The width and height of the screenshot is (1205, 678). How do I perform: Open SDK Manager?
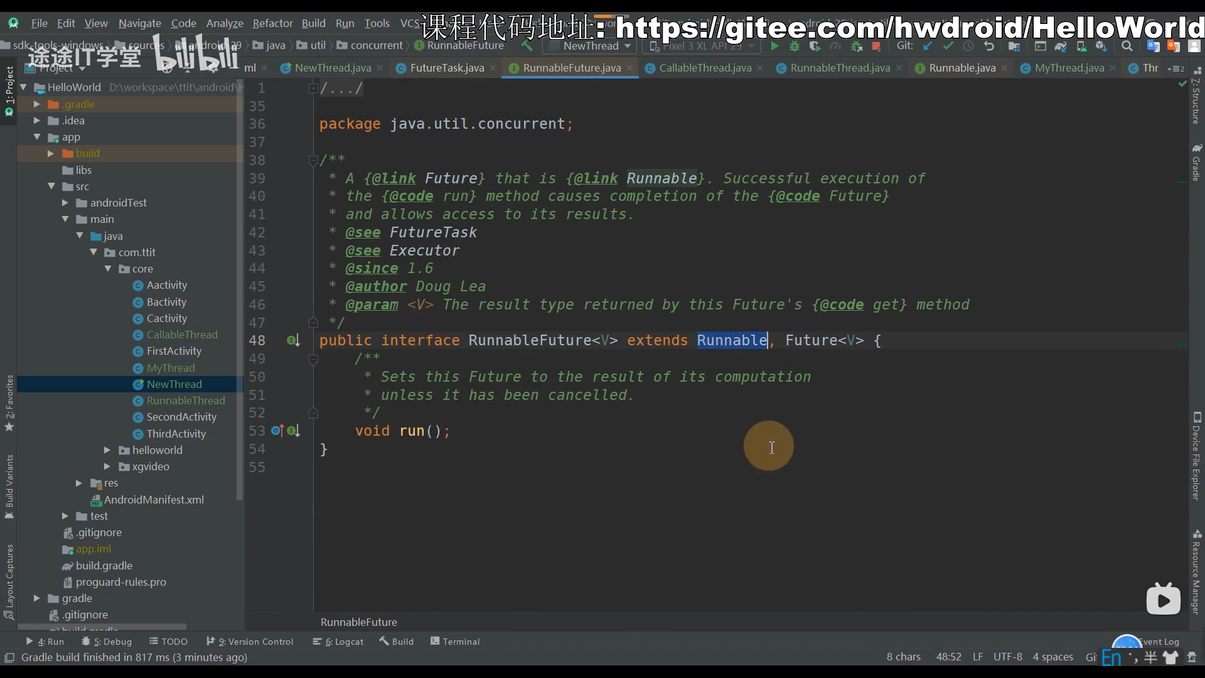[1101, 46]
